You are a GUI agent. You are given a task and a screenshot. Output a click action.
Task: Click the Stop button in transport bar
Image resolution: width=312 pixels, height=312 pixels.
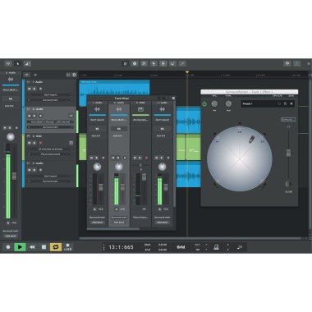coord(44,247)
